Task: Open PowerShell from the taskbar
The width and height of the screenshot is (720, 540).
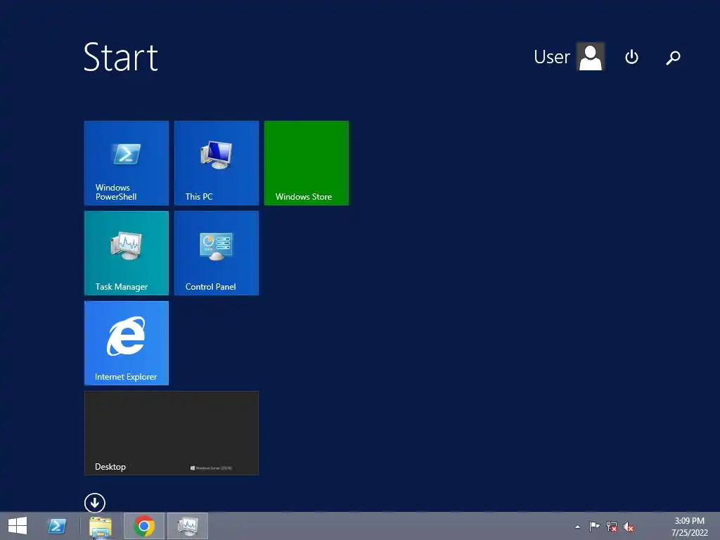Action: pos(57,526)
